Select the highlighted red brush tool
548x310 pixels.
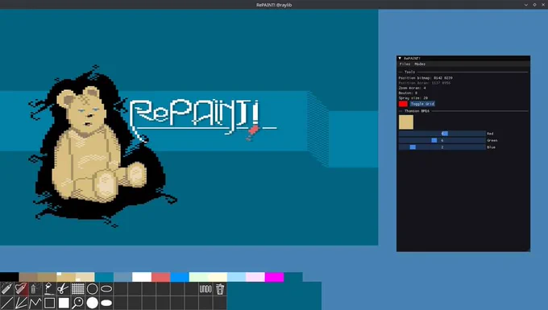pyautogui.click(x=21, y=289)
